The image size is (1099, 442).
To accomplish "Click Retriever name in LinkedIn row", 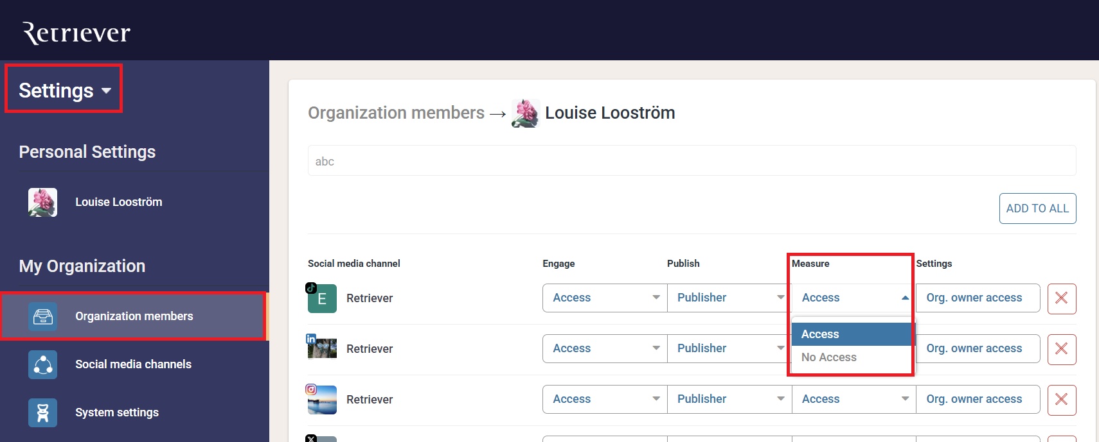I will (x=370, y=349).
